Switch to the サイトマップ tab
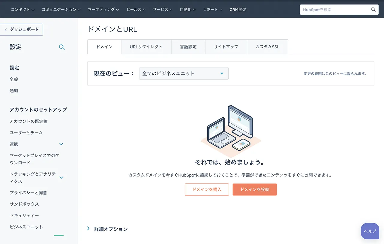Viewport: 384px width, 244px height. pyautogui.click(x=226, y=47)
